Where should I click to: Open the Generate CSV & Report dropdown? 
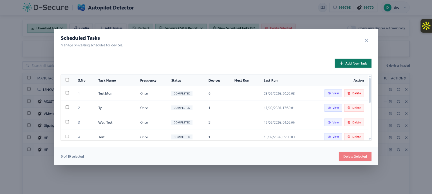point(181,28)
